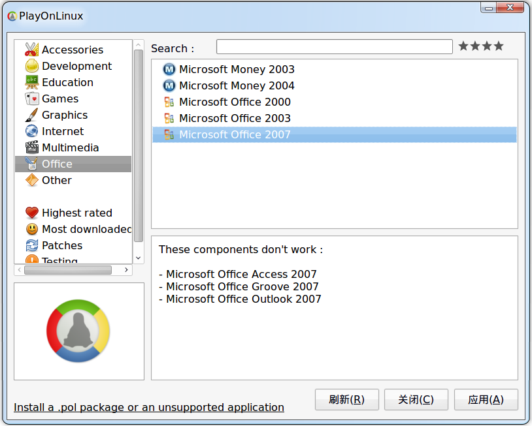Click the Most downloaded smiley icon
This screenshot has width=532, height=426.
pos(31,229)
